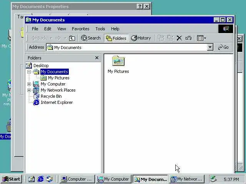Switch to My Network taskbar button
The width and height of the screenshot is (246, 184).
(187, 179)
